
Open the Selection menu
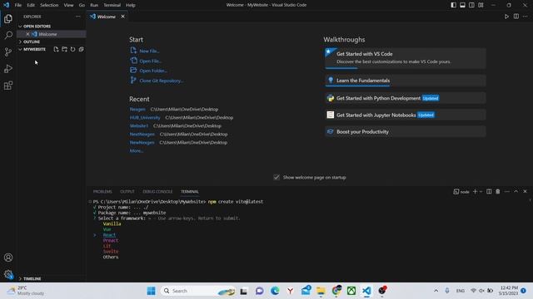[x=49, y=5]
